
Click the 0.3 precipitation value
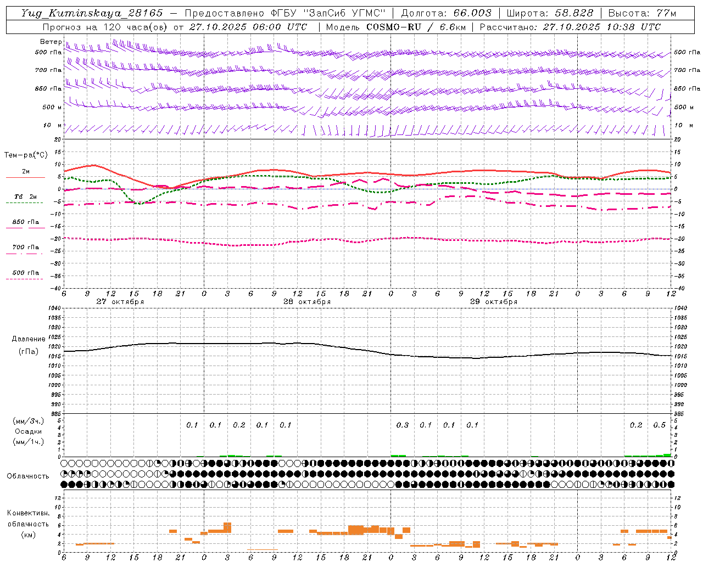coord(403,425)
